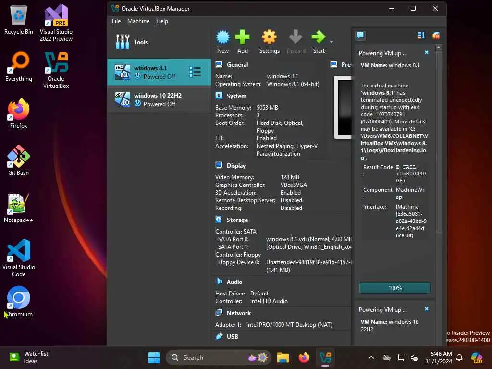Open Settings gear for selected VM
The image size is (492, 369).
[x=269, y=37]
